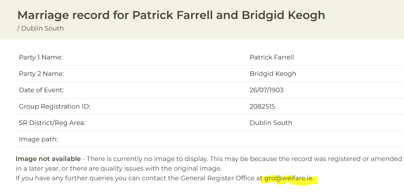The height and width of the screenshot is (196, 404).
Task: Click the marriage record page heading
Action: tap(171, 15)
